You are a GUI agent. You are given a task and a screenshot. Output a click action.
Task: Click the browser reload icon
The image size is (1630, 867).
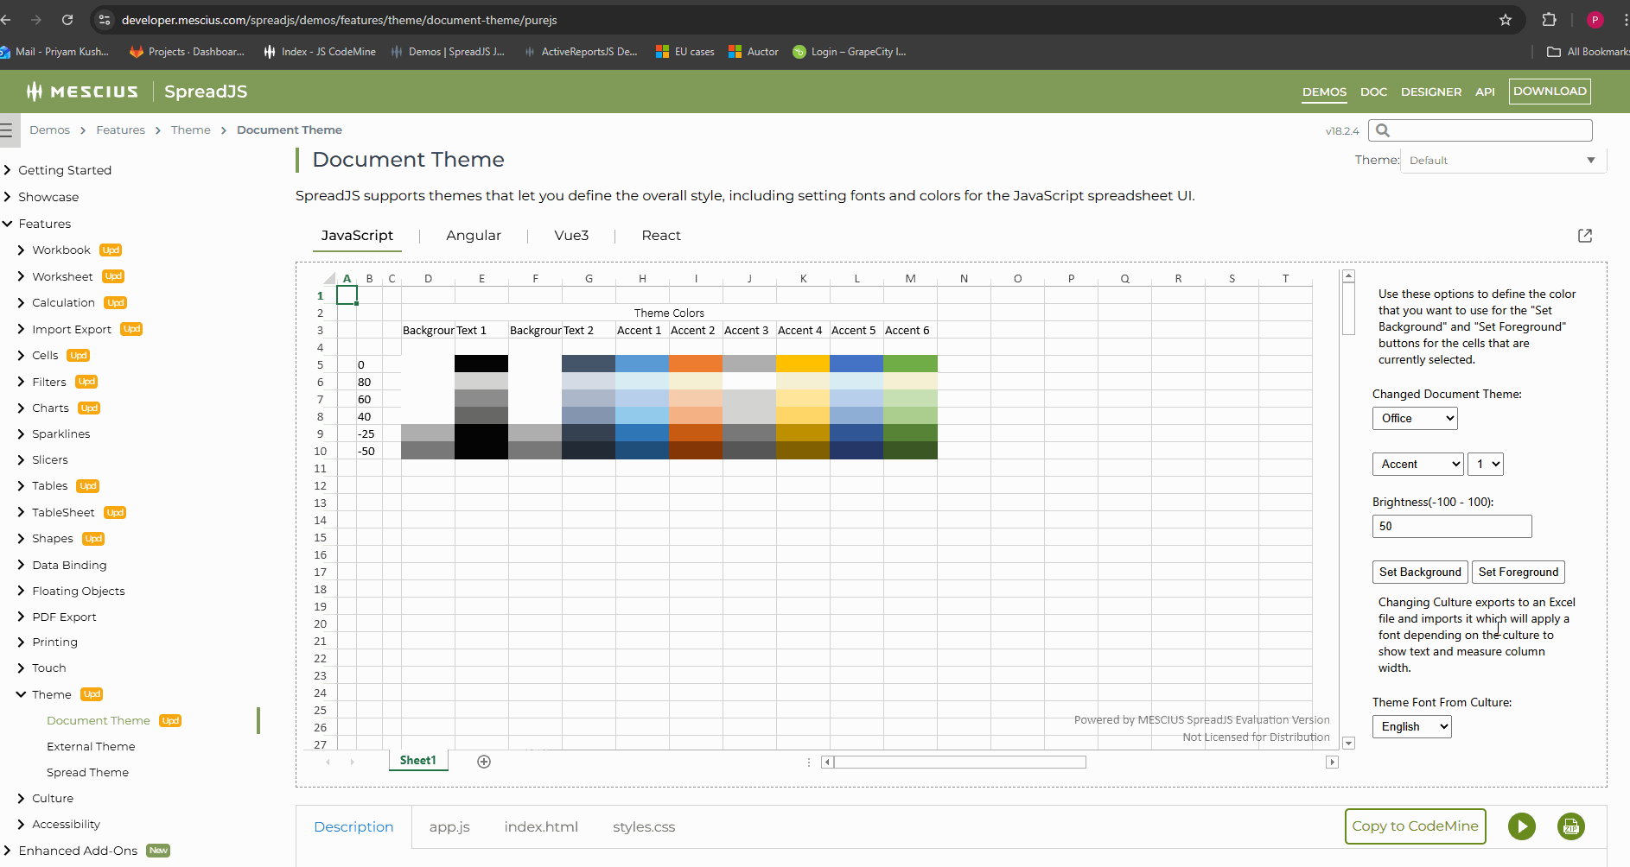pyautogui.click(x=67, y=20)
